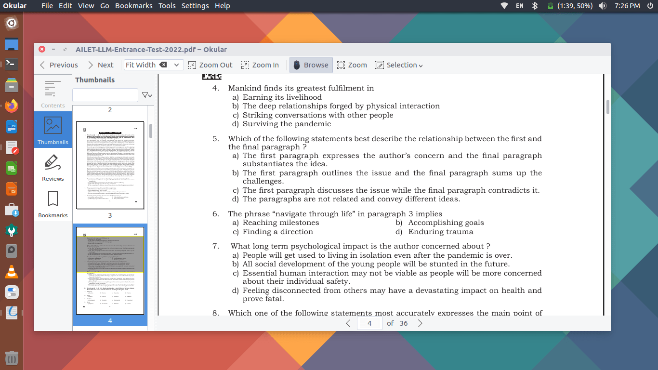Viewport: 658px width, 370px height.
Task: Open the File menu
Action: pos(47,6)
